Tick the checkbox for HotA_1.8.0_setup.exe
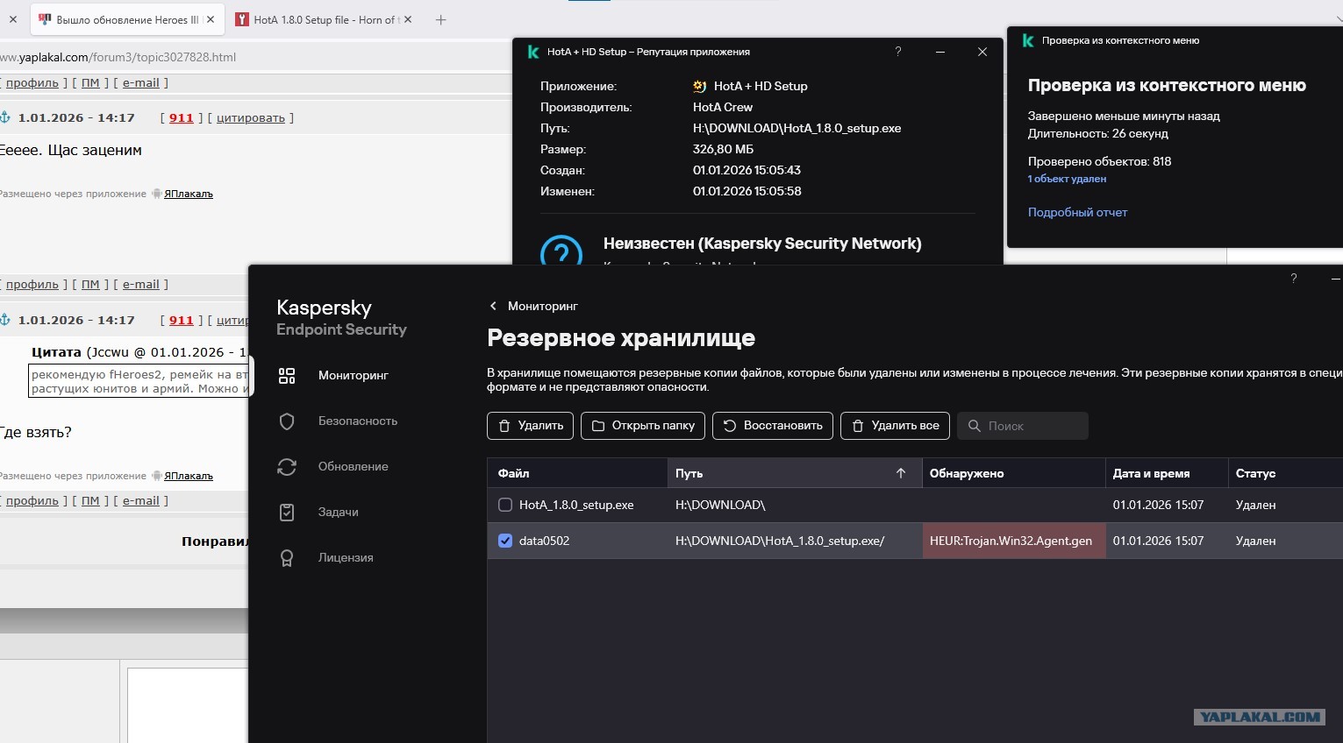 pos(505,505)
